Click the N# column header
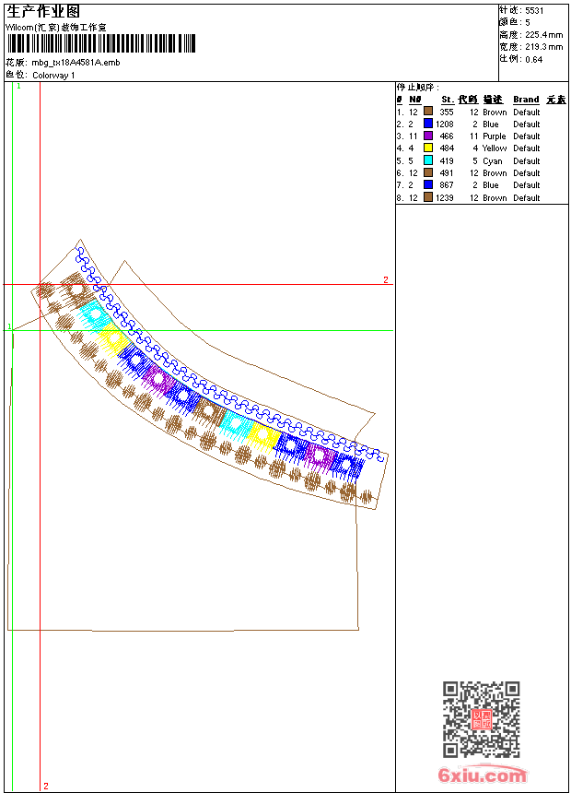Image resolution: width=571 pixels, height=793 pixels. (x=415, y=100)
